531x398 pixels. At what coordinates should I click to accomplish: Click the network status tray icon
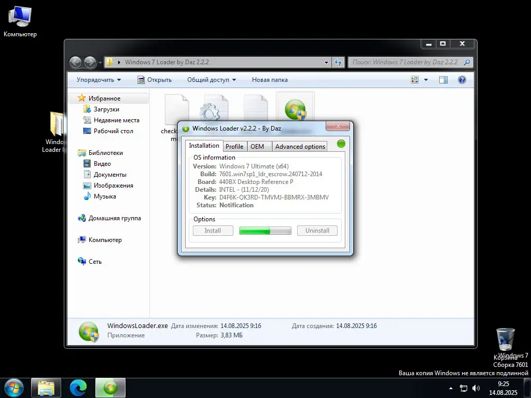(463, 387)
